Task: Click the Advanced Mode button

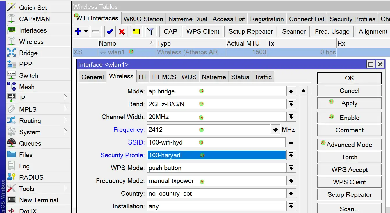Action: tap(349, 145)
